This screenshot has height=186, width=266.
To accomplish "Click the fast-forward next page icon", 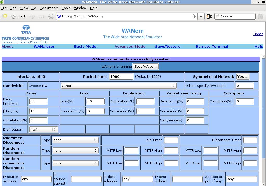I will click(42, 16).
